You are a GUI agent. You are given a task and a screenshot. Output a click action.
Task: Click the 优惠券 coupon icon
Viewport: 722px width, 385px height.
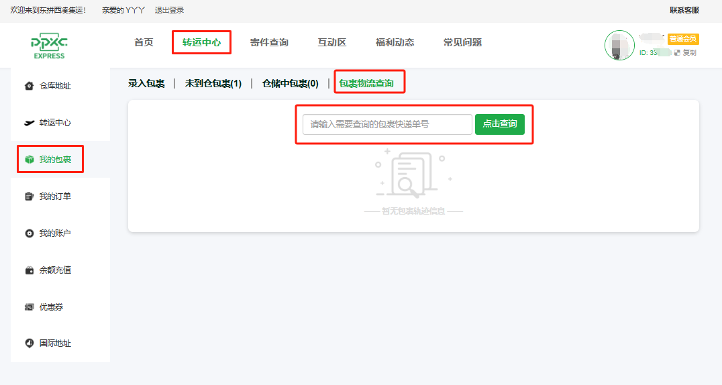(29, 307)
